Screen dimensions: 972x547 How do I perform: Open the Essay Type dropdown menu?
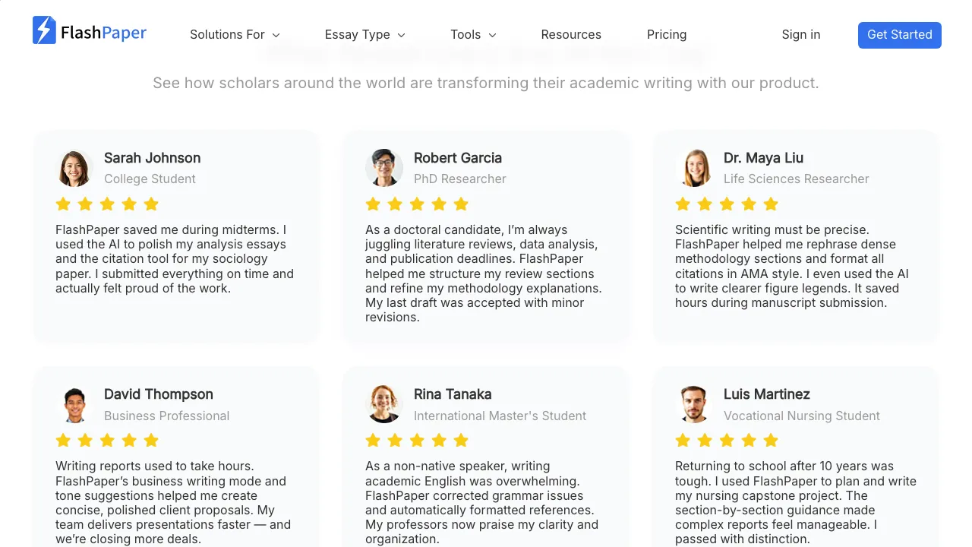pyautogui.click(x=364, y=35)
